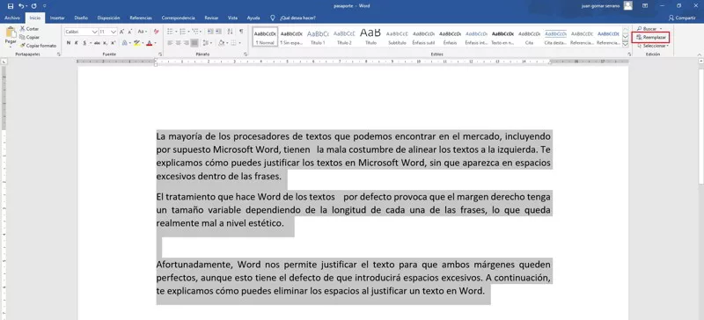Toggle subscript formatting
Viewport: 704px width, 320px height.
coord(105,43)
